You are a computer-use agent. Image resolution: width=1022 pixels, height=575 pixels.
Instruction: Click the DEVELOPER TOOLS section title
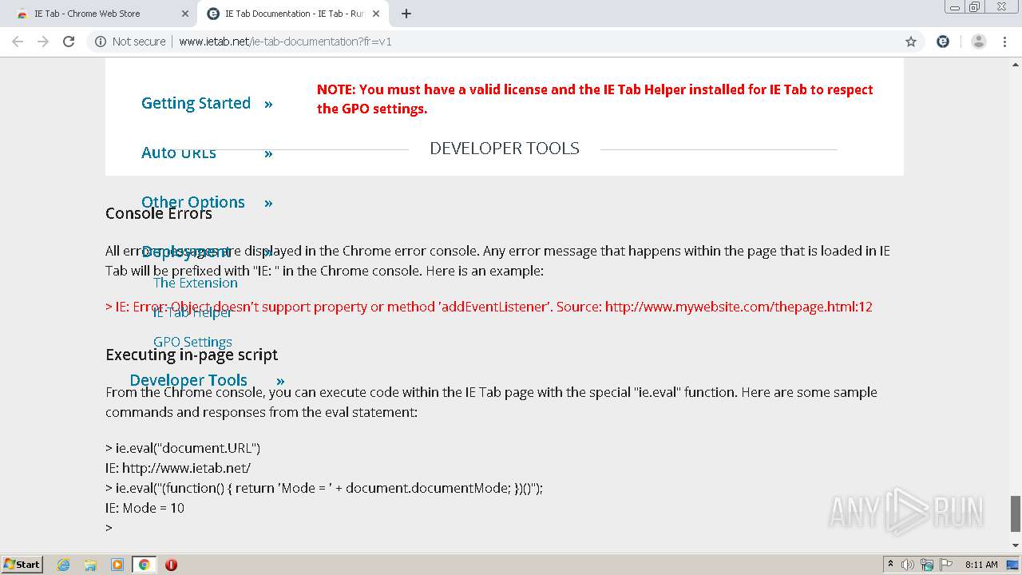point(505,149)
